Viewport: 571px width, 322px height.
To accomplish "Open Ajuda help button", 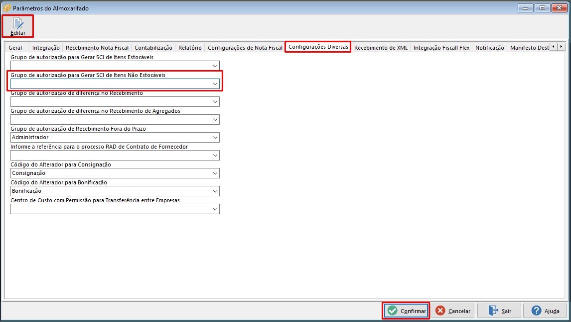I will click(545, 311).
